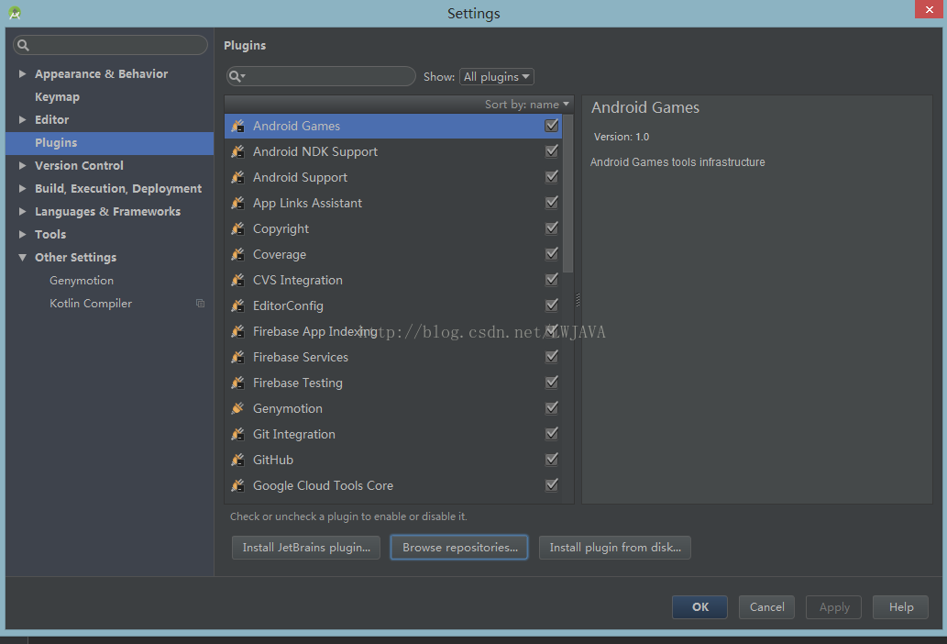Click the Google Cloud Tools Core plugin icon

(x=238, y=485)
